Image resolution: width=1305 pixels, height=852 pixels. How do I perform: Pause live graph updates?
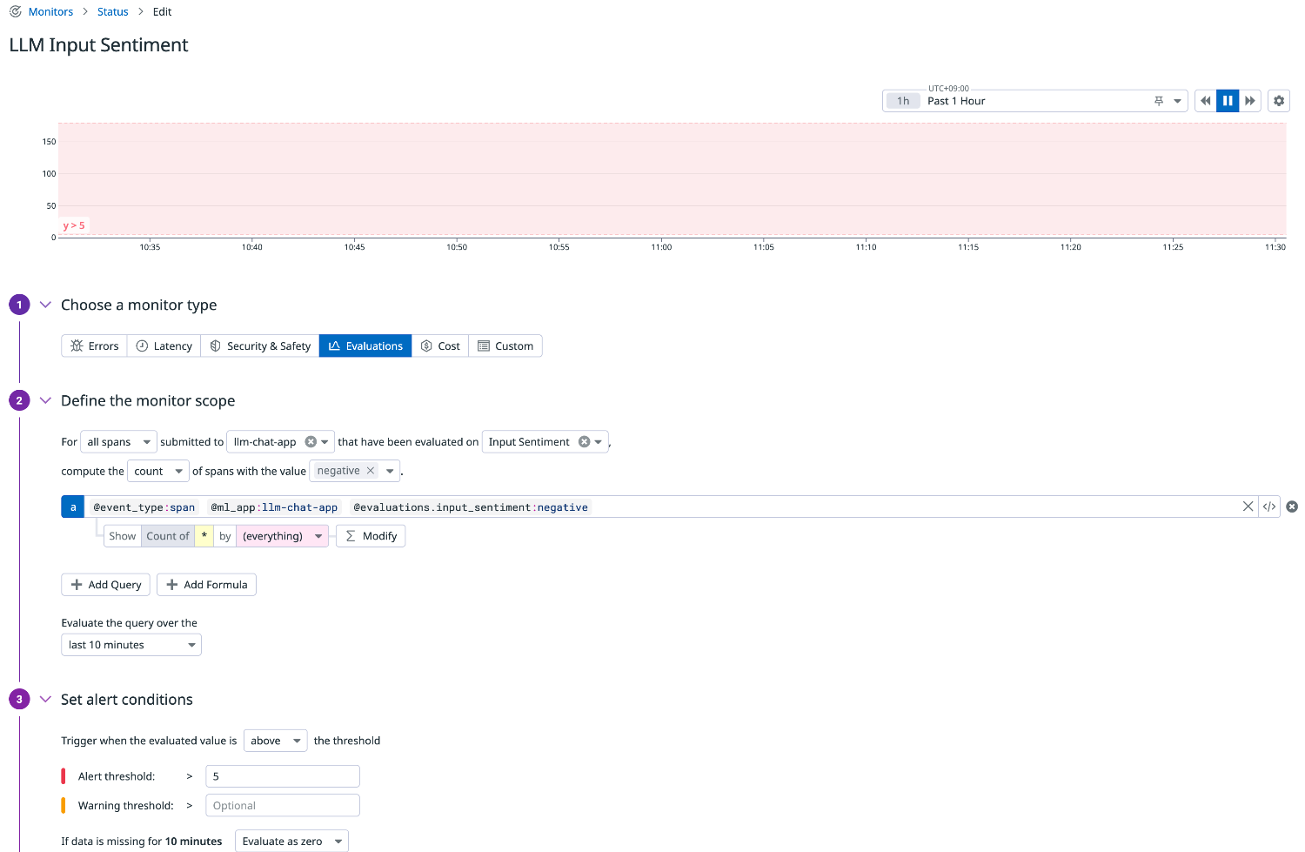coord(1228,101)
